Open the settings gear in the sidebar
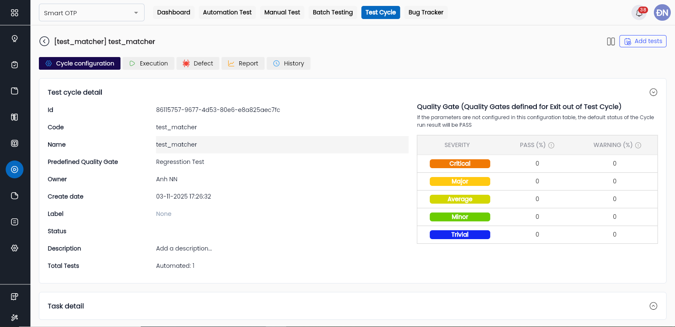Screen dimensions: 675x327 pyautogui.click(x=15, y=248)
